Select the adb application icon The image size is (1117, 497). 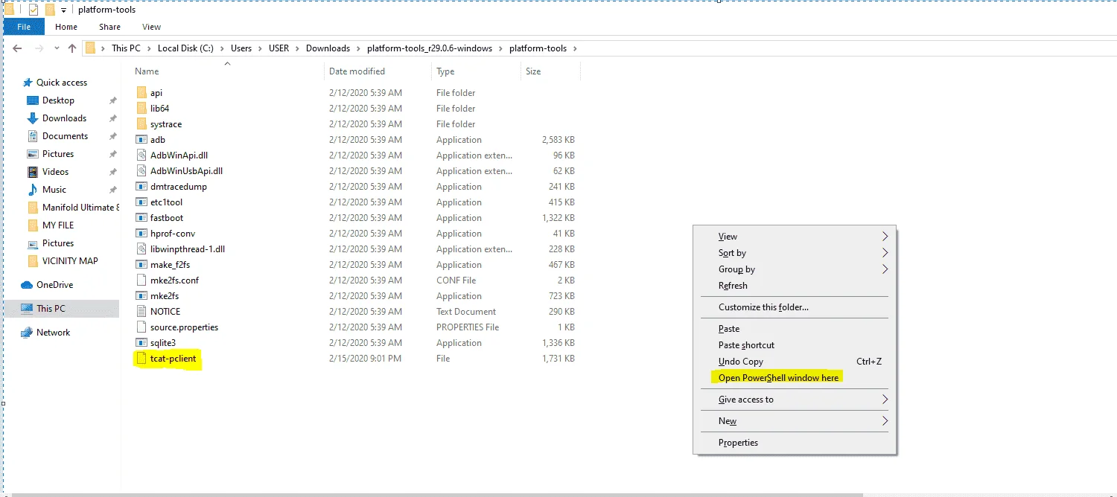pyautogui.click(x=142, y=140)
